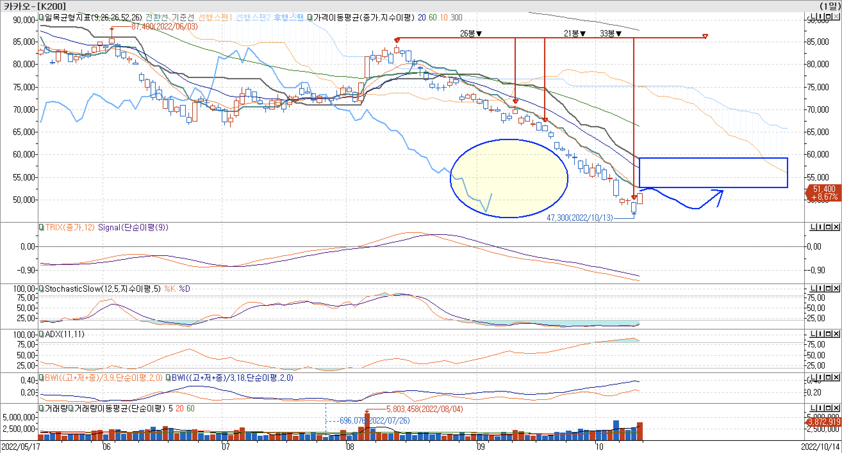Viewport: 842px width, 453px height.
Task: Close the TRIX indicator panel
Action: click(x=836, y=227)
